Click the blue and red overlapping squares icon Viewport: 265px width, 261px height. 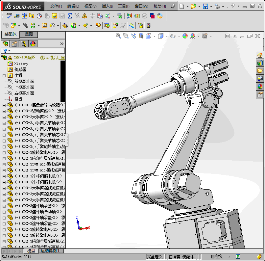tap(152, 16)
